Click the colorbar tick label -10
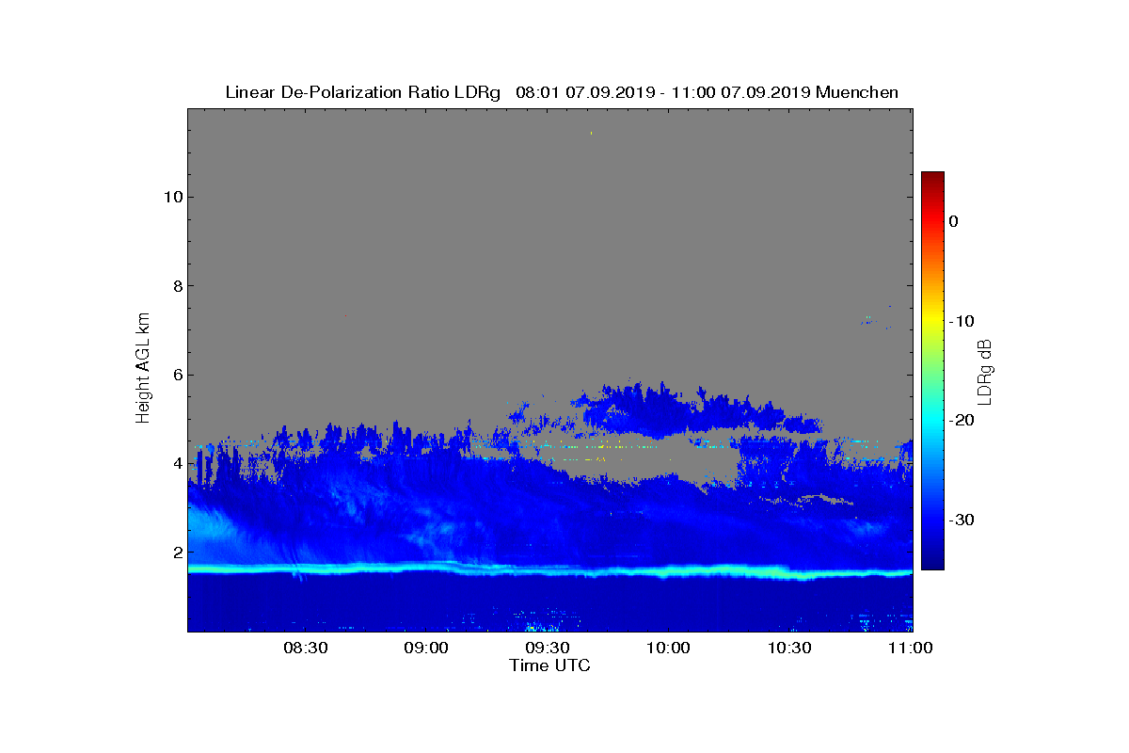Screen dimensions: 1129x753 click(x=961, y=321)
